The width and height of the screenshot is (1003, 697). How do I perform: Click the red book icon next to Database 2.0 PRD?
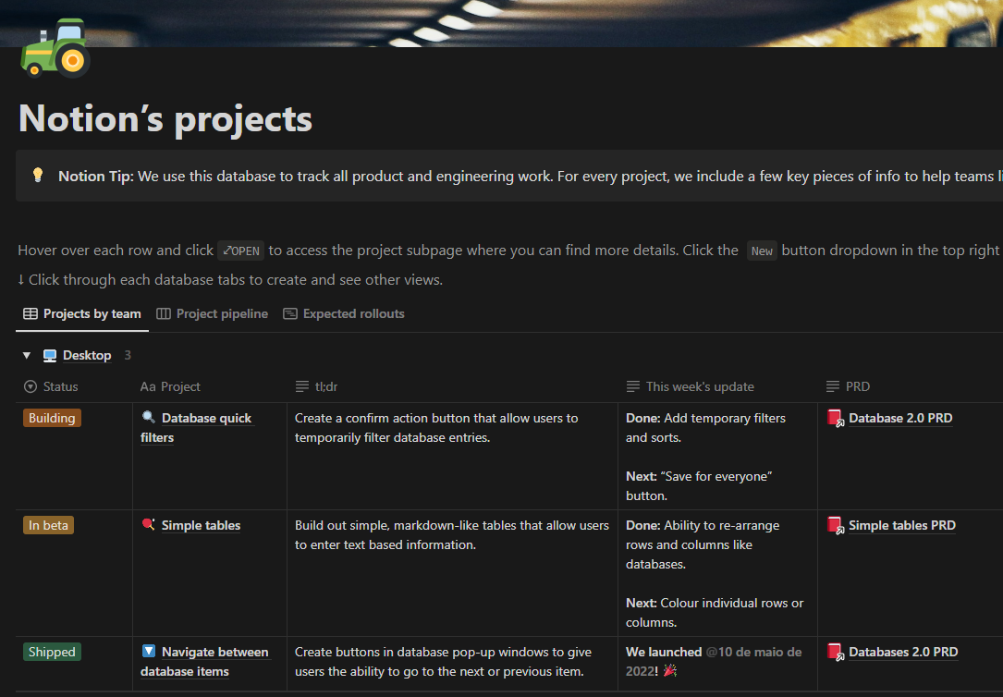(835, 417)
